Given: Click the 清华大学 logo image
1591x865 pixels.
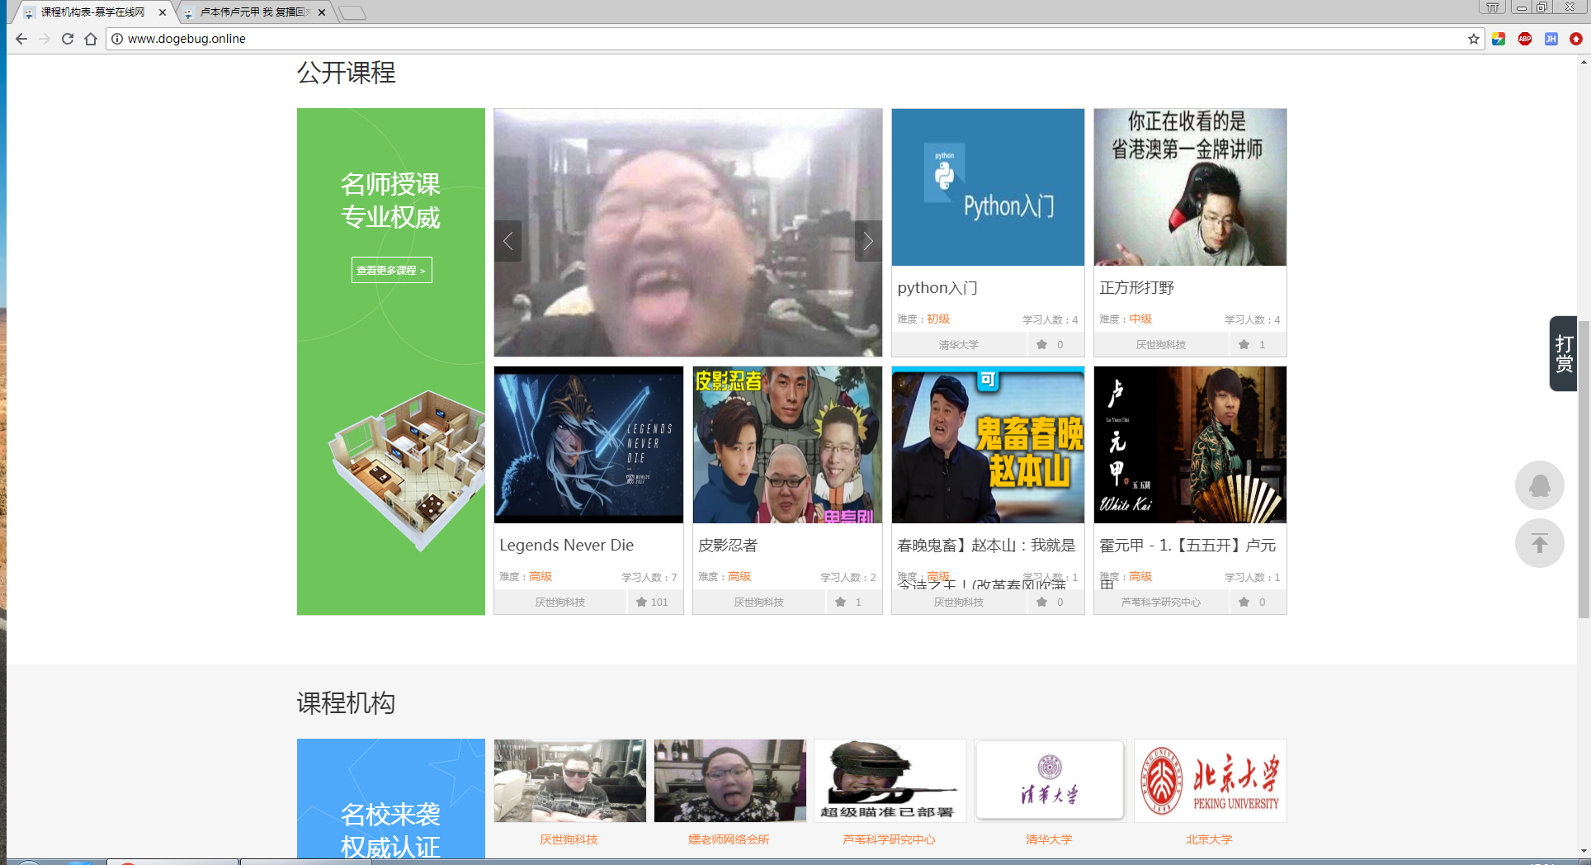Looking at the screenshot, I should point(1050,781).
